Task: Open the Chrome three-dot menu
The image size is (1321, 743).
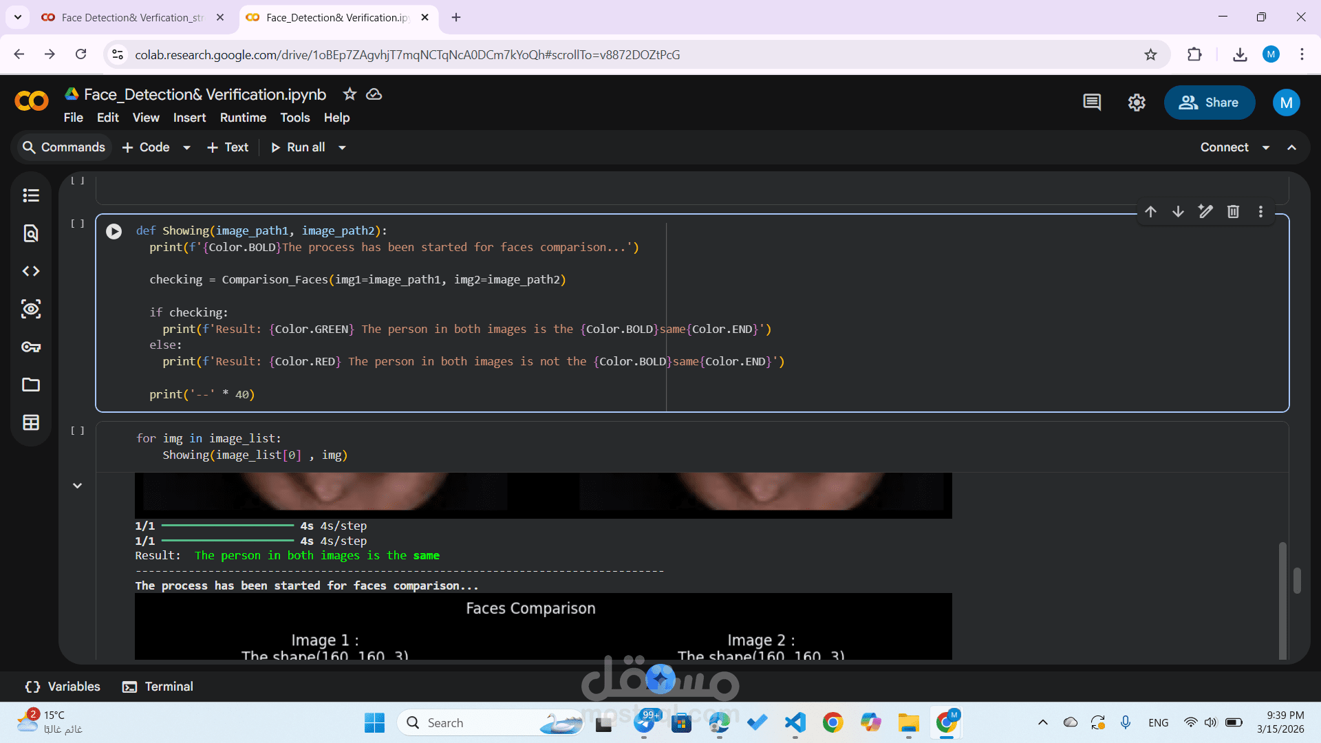Action: (x=1302, y=54)
